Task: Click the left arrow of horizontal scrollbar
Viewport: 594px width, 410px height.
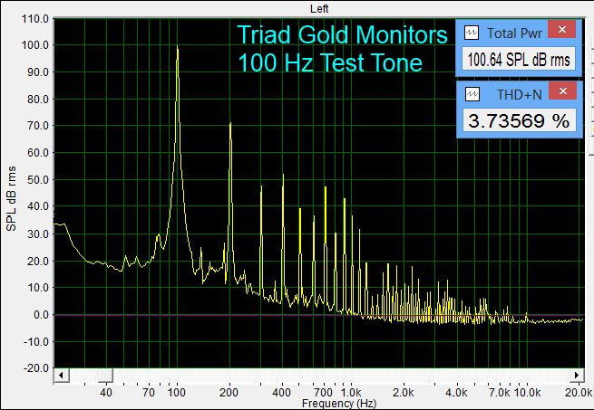Action: [61, 376]
